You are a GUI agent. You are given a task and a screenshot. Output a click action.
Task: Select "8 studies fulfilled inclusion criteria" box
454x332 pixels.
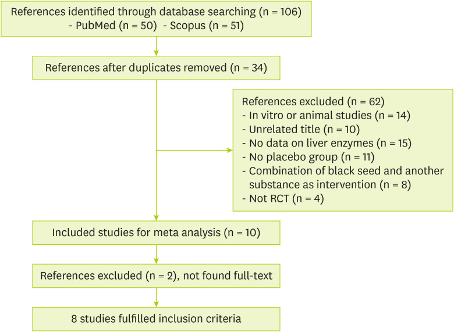coord(156,319)
